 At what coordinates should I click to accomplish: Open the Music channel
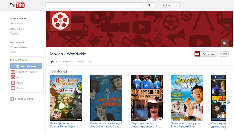coord(19,77)
